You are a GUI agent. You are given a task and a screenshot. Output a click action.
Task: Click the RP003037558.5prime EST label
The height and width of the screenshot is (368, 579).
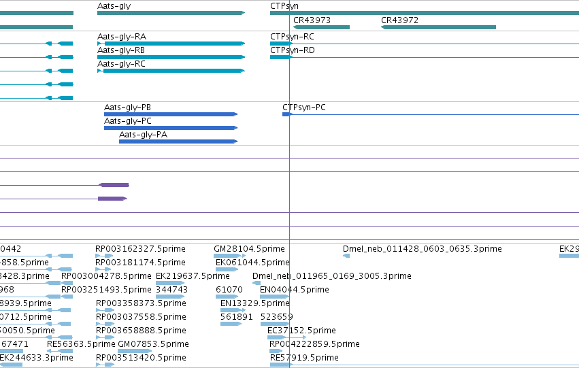click(141, 317)
